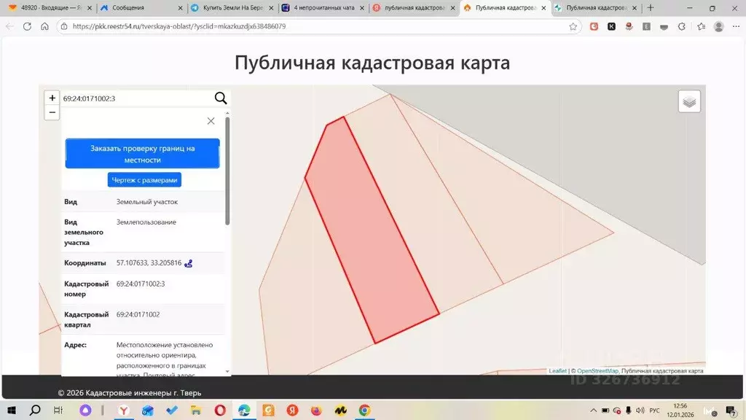This screenshot has width=746, height=420.
Task: Open the map search magnifier
Action: [x=220, y=98]
